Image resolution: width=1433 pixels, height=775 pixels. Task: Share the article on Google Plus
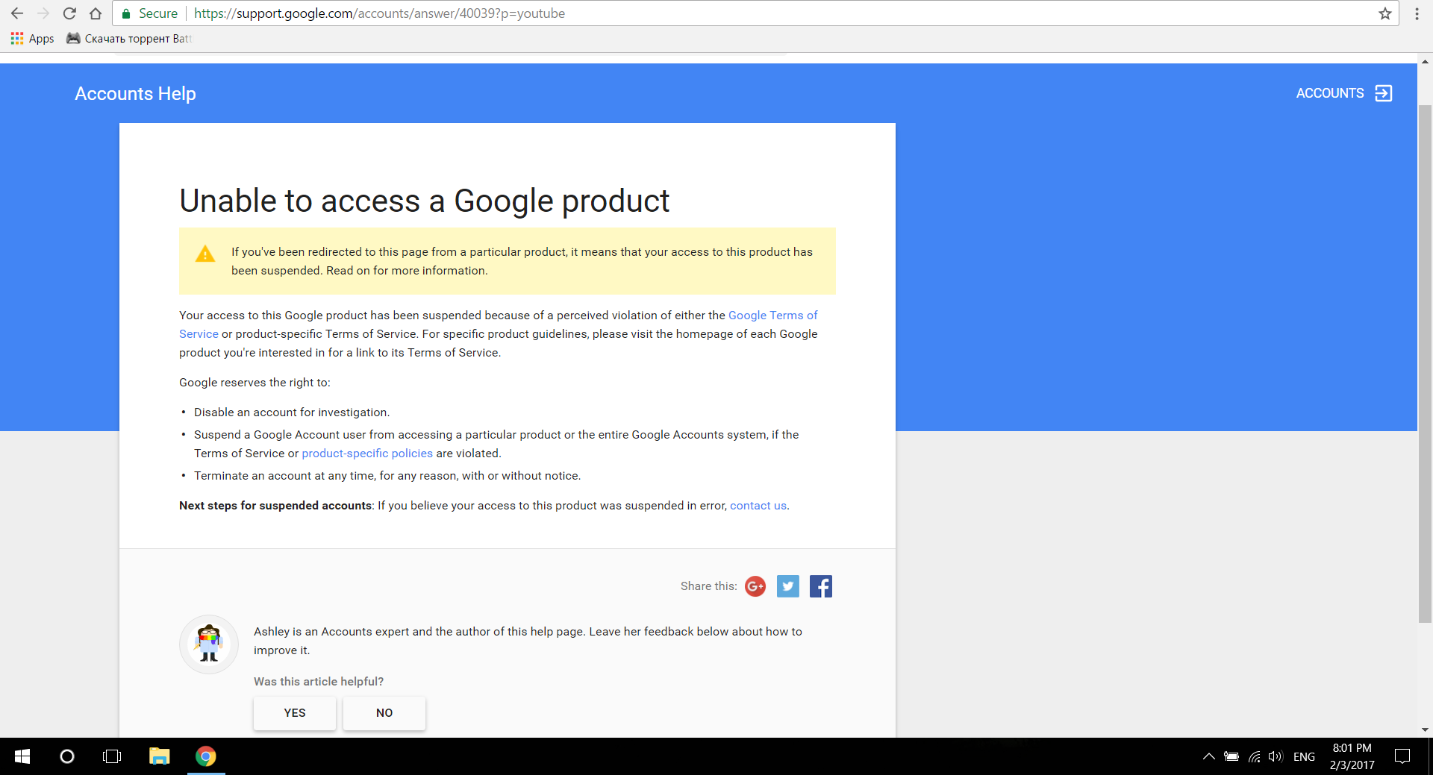click(x=755, y=586)
